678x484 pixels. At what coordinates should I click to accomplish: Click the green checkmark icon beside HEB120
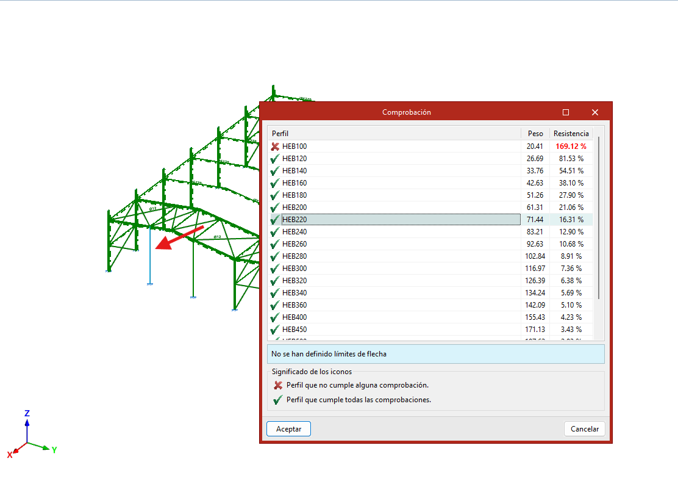276,159
